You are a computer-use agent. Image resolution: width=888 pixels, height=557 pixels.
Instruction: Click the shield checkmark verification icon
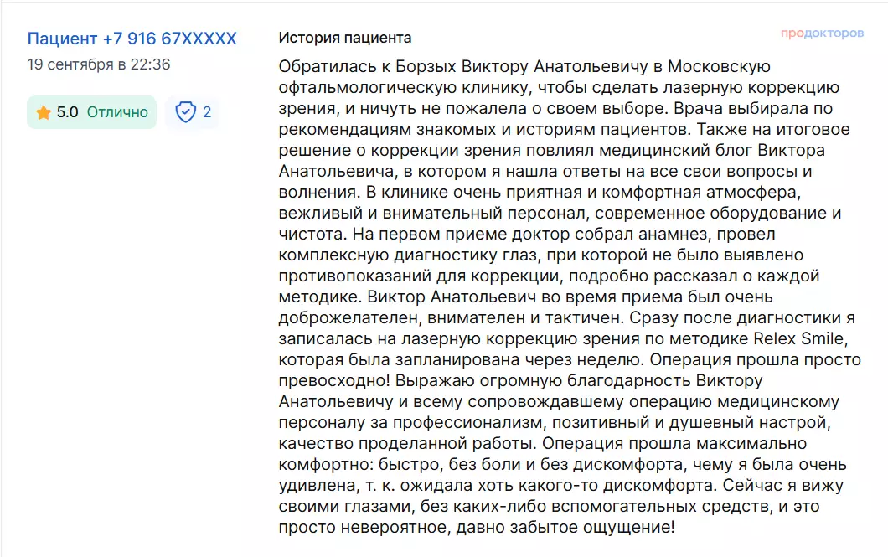(x=185, y=112)
